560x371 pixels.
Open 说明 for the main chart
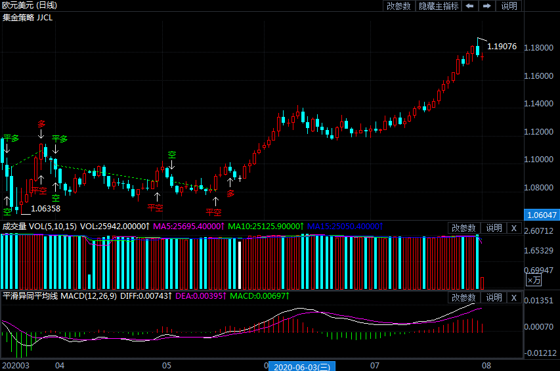click(509, 6)
